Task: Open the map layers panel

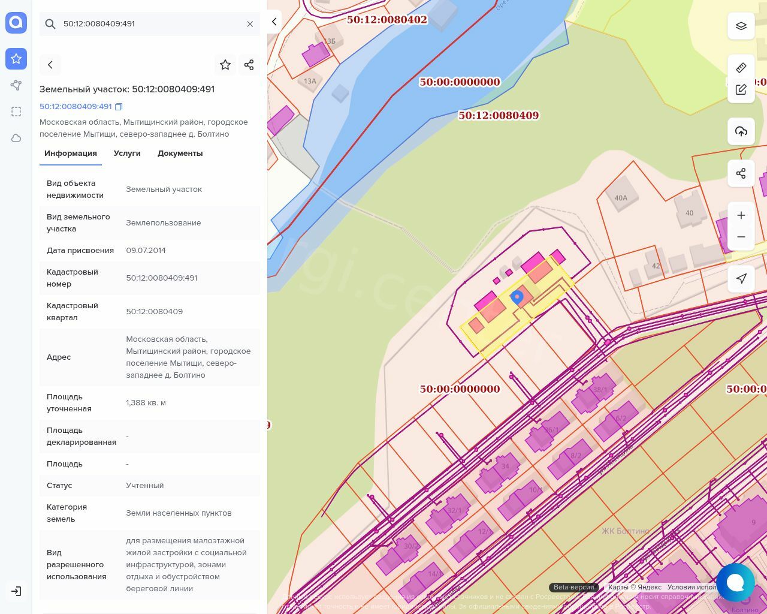Action: pos(741,26)
